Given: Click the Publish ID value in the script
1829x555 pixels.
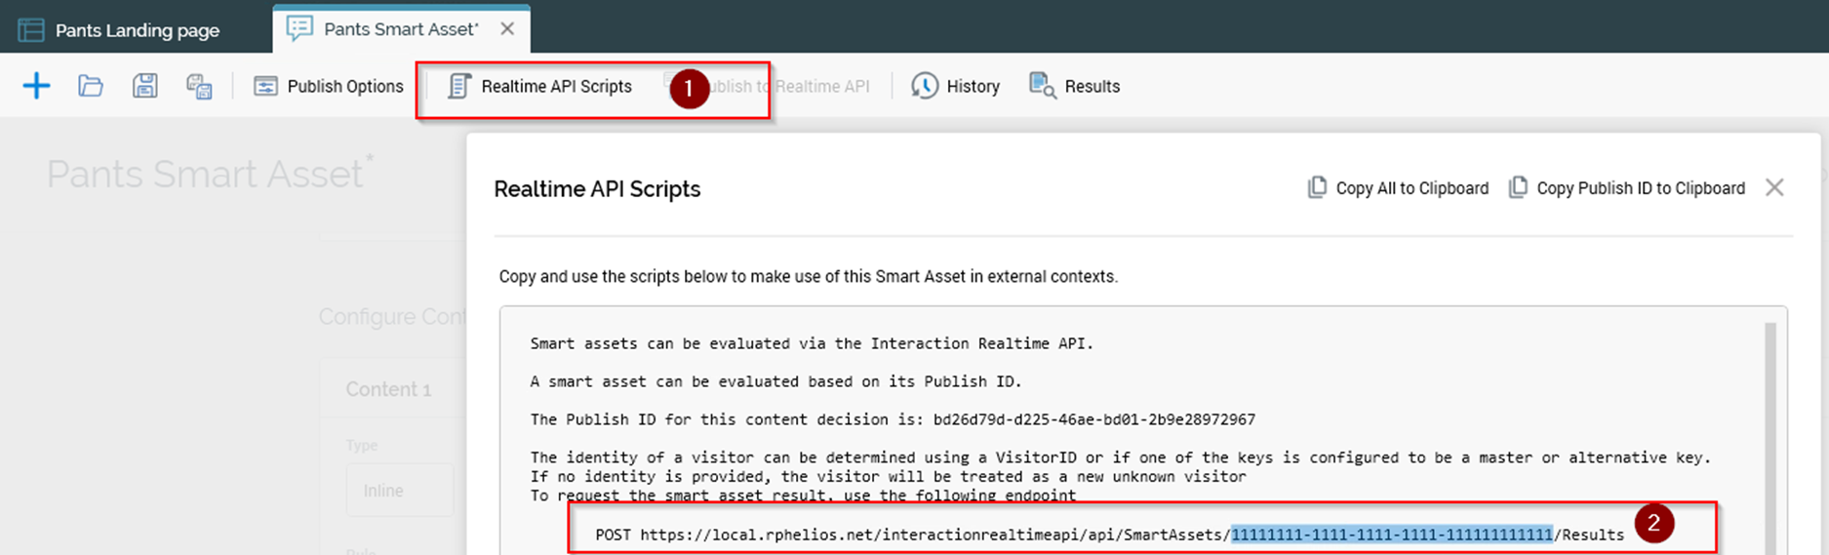Looking at the screenshot, I should pos(1093,419).
